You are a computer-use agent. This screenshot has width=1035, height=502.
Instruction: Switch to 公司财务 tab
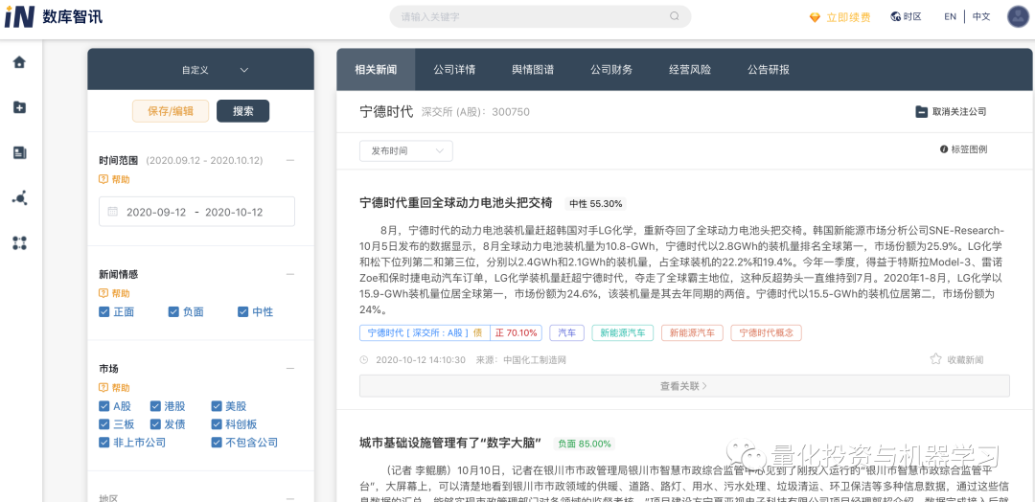click(611, 69)
